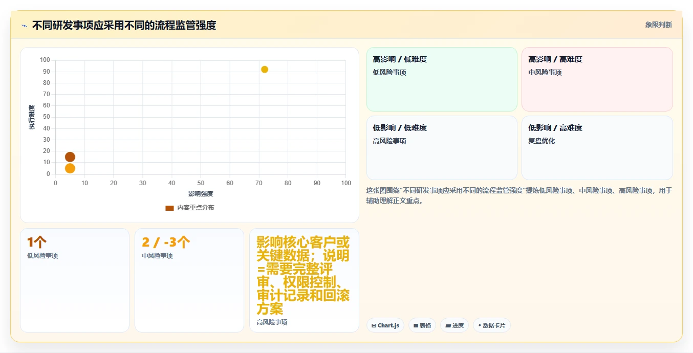This screenshot has height=353, width=693.
Task: Click the Chart.js tag chip
Action: coord(385,325)
